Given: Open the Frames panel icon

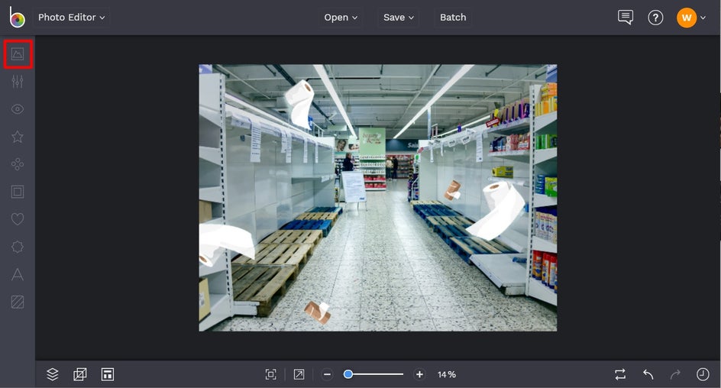Looking at the screenshot, I should coord(18,192).
